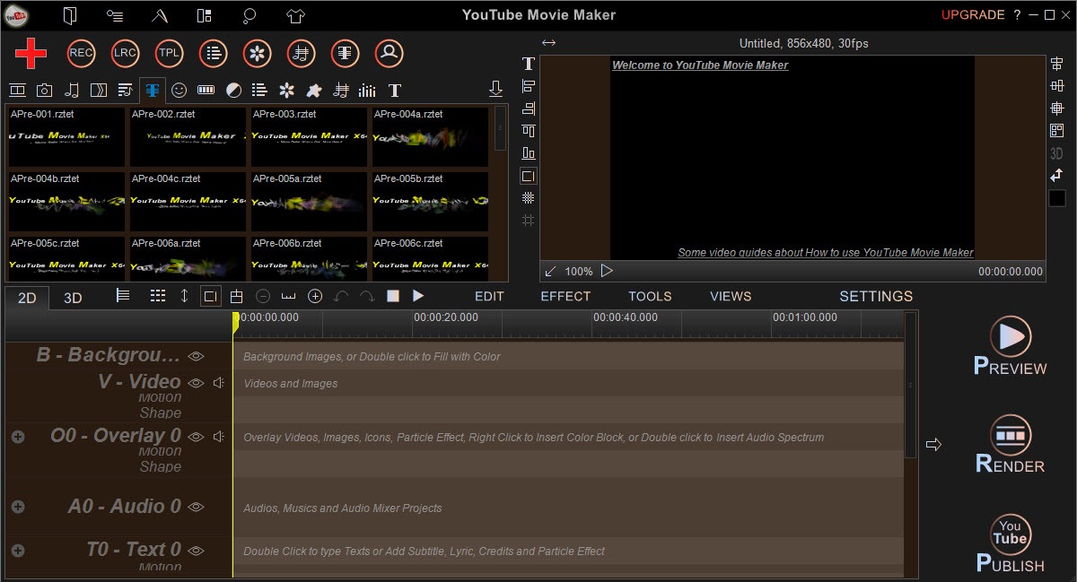
Task: Mute the V - Video track speaker
Action: pos(218,383)
